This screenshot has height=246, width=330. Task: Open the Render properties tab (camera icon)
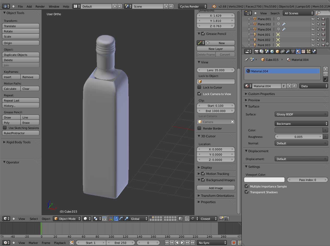tap(256, 51)
